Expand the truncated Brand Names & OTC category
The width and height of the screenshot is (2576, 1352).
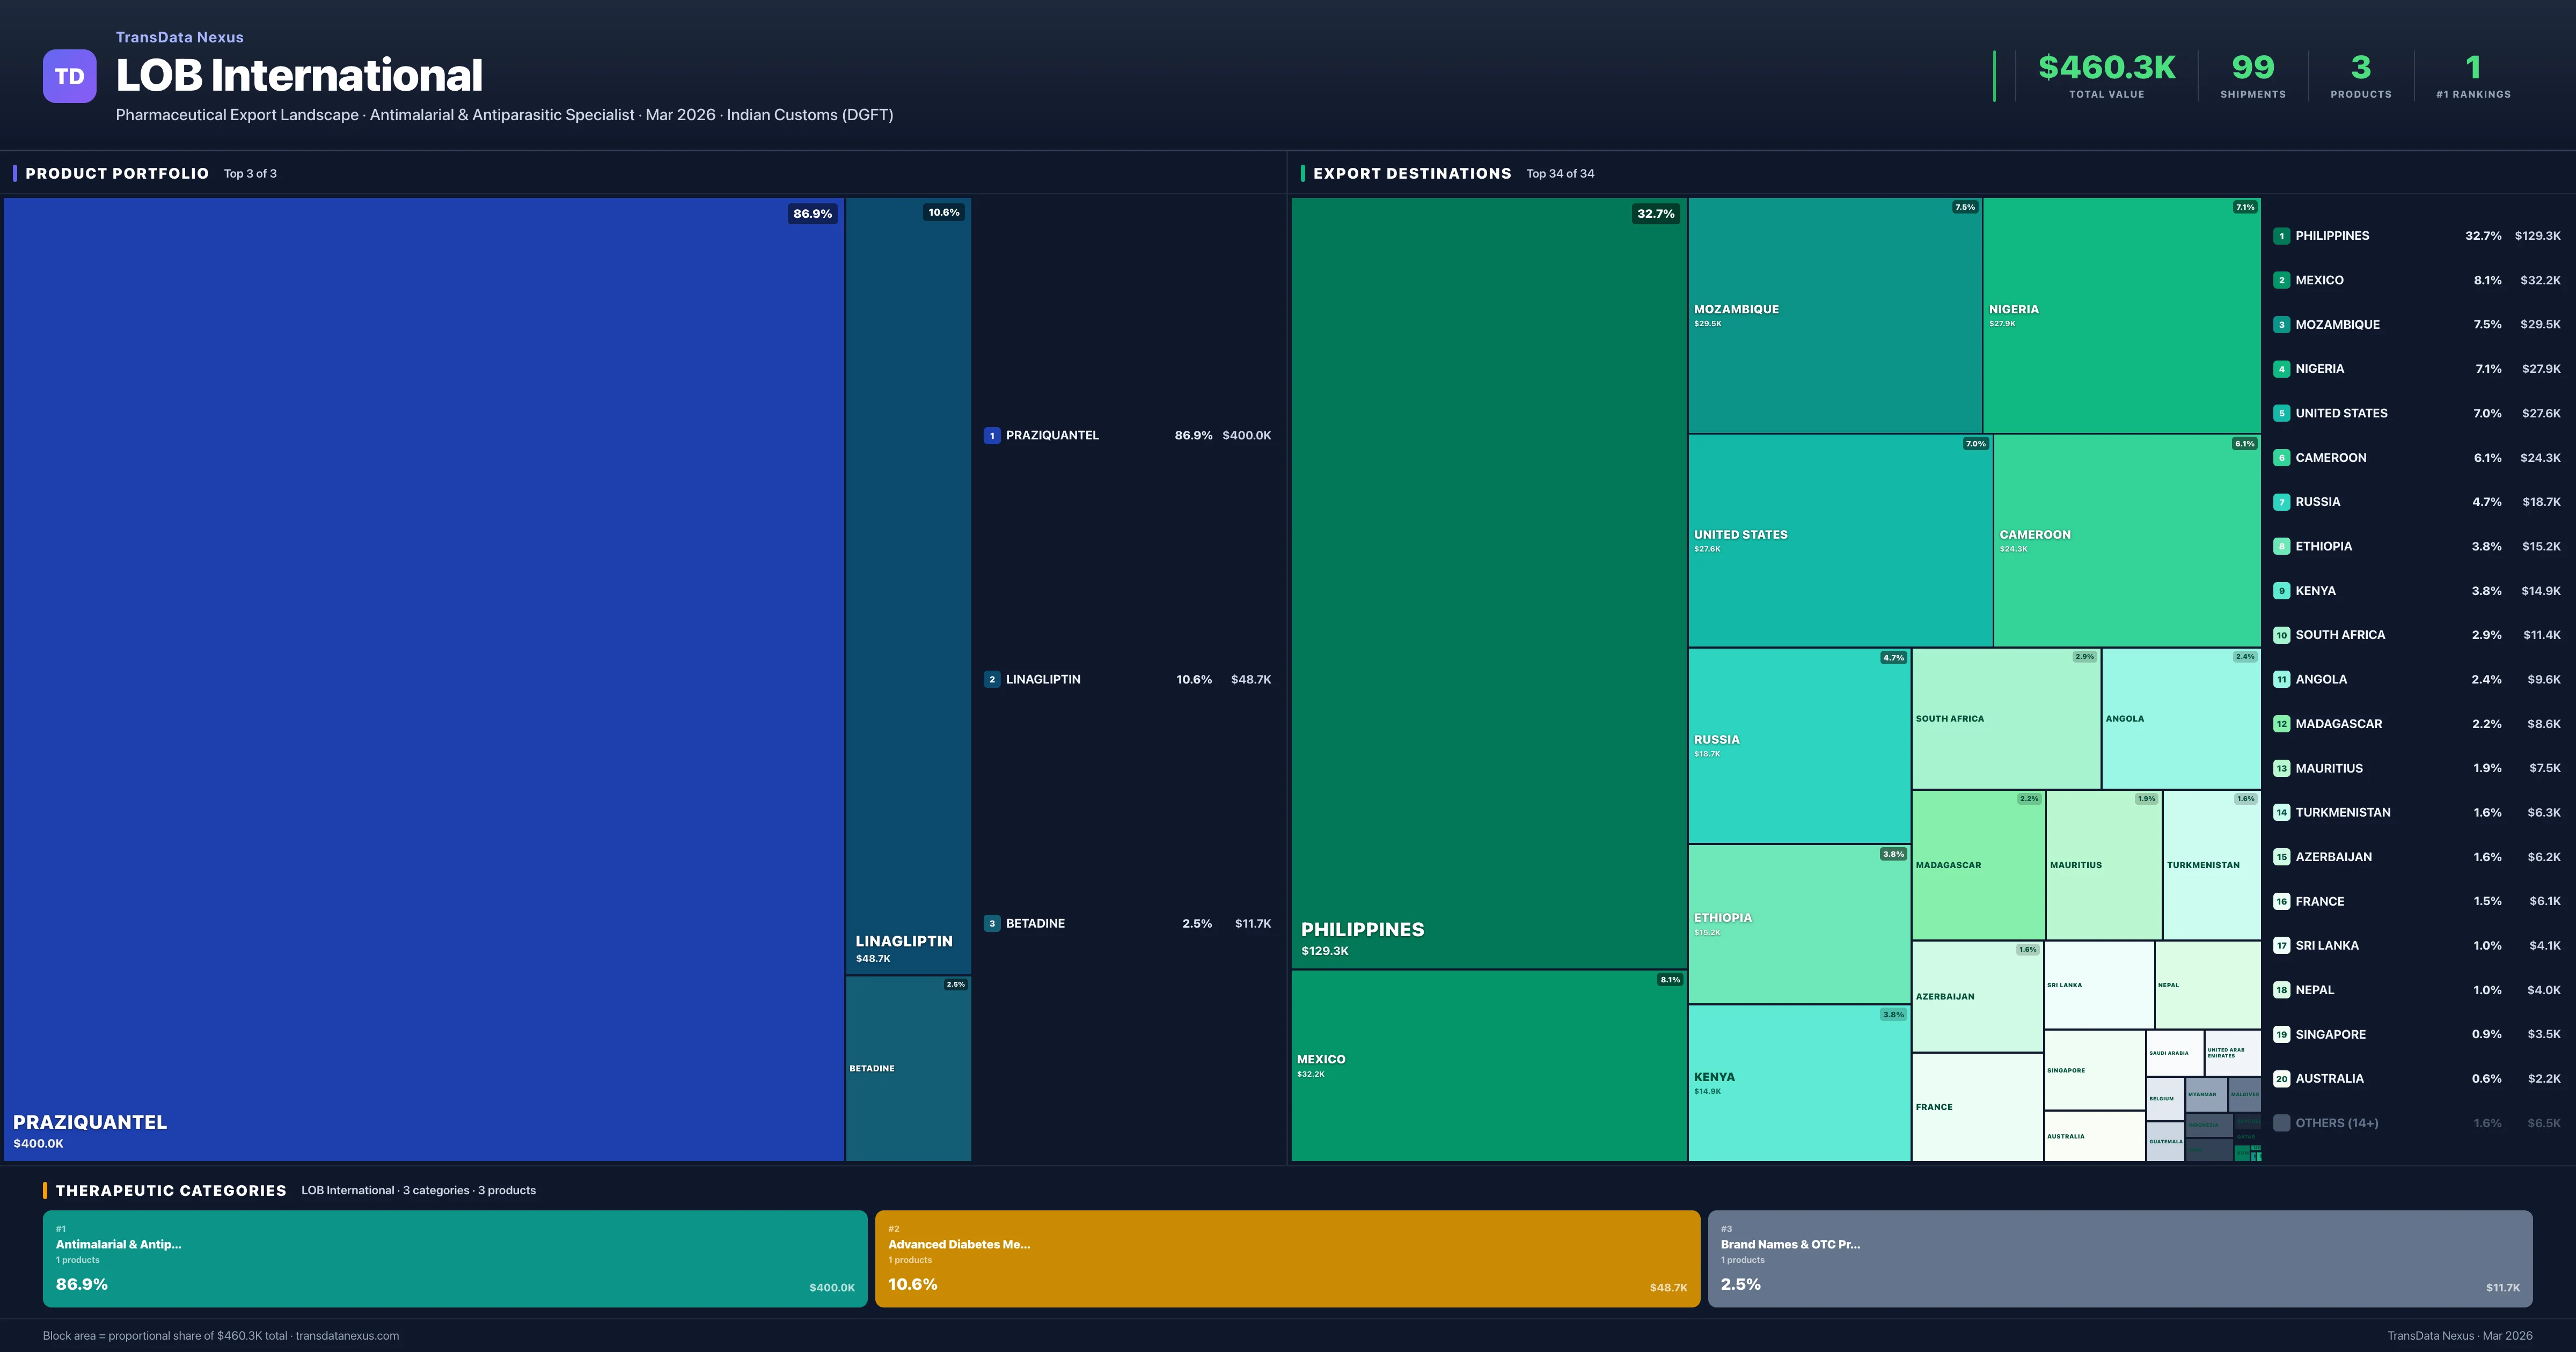pyautogui.click(x=1790, y=1245)
